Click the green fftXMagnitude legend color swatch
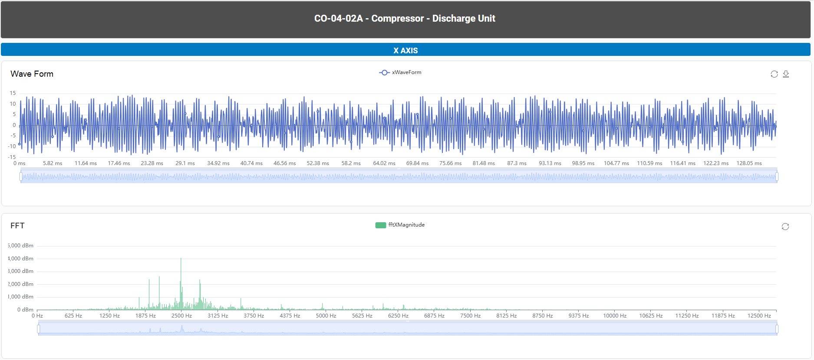This screenshot has height=360, width=814. point(381,225)
